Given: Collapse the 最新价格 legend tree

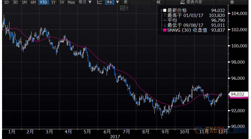Looking at the screenshot, I should pyautogui.click(x=161, y=10).
